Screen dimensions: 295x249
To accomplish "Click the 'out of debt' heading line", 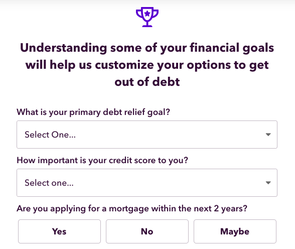I will [x=147, y=82].
